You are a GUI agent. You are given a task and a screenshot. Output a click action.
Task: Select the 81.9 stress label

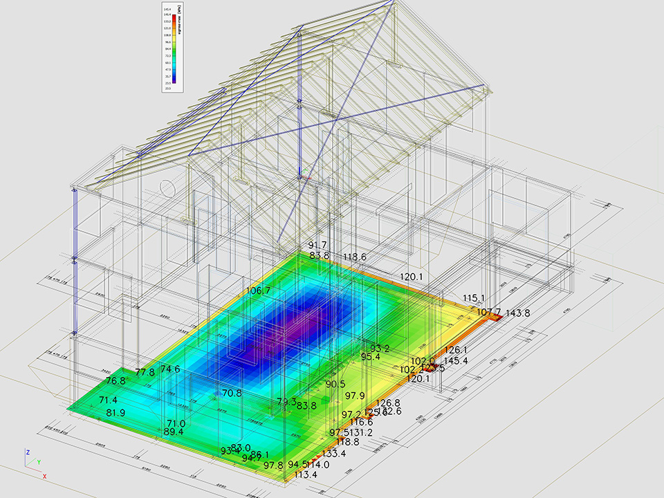click(116, 412)
